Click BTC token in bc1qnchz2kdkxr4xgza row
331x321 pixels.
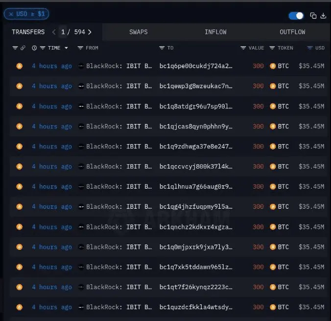click(279, 227)
